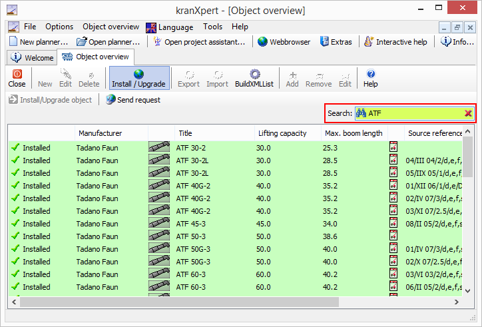
Task: Click the horizontal scrollbar right arrow
Action: (x=457, y=302)
